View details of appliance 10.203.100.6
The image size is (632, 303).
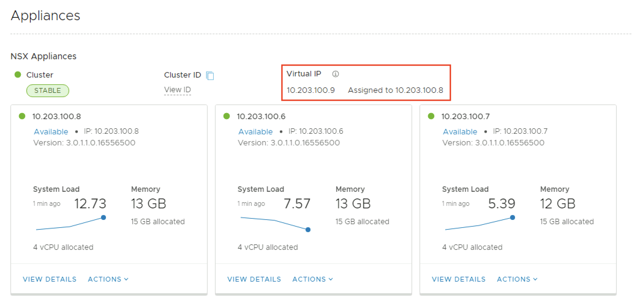pos(254,279)
